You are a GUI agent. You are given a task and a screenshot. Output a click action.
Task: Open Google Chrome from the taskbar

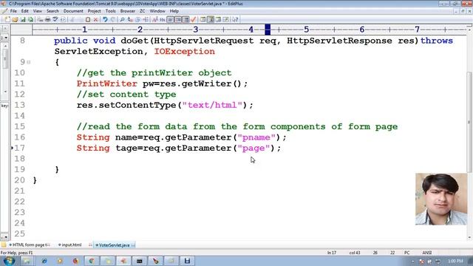[x=92, y=261]
